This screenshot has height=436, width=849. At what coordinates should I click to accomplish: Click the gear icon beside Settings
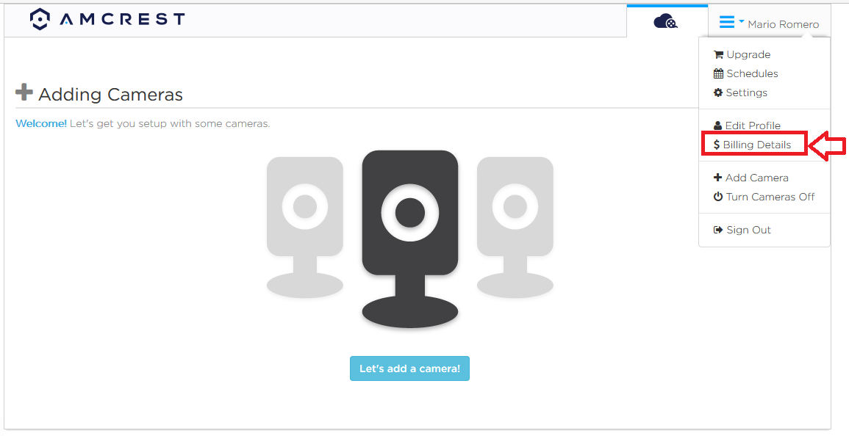(718, 92)
